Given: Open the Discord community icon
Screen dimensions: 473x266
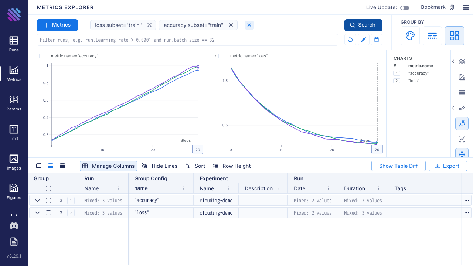Looking at the screenshot, I should pos(14,226).
